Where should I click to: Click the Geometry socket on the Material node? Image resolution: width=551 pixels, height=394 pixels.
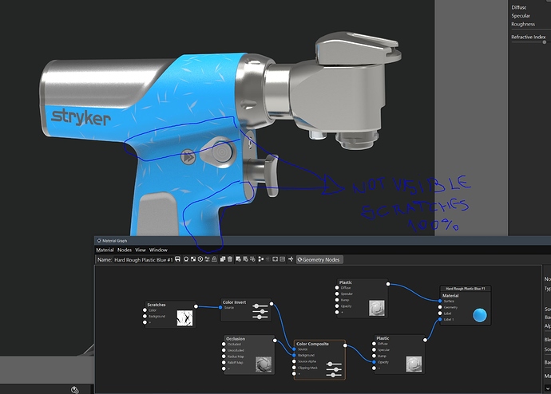pos(440,307)
